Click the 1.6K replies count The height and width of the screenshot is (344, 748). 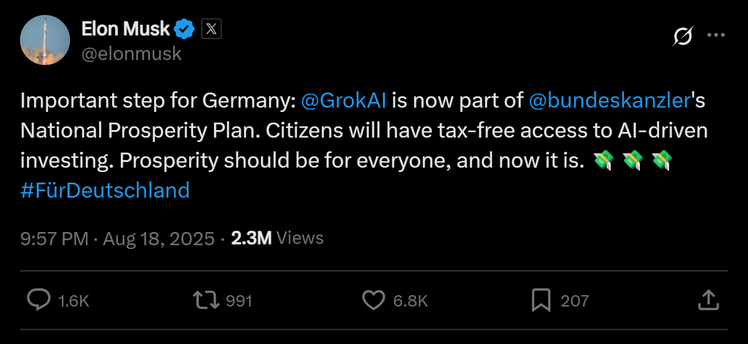pyautogui.click(x=74, y=301)
